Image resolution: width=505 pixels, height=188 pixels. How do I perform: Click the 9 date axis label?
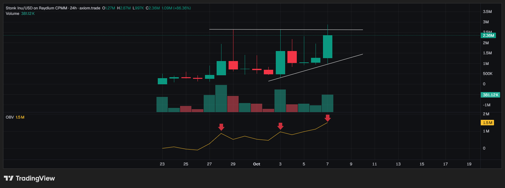(351, 164)
